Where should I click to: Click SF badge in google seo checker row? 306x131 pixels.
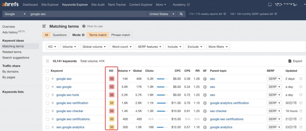[x=205, y=111]
